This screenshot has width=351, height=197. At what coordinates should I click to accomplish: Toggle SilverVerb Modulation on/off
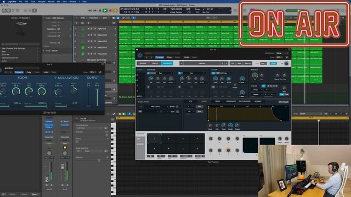coord(55,78)
